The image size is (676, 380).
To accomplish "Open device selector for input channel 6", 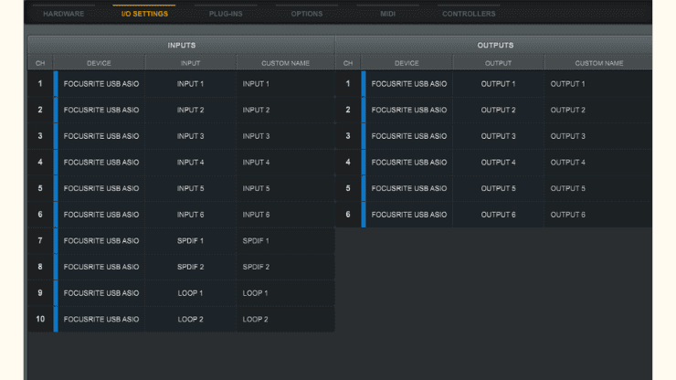I will (101, 215).
